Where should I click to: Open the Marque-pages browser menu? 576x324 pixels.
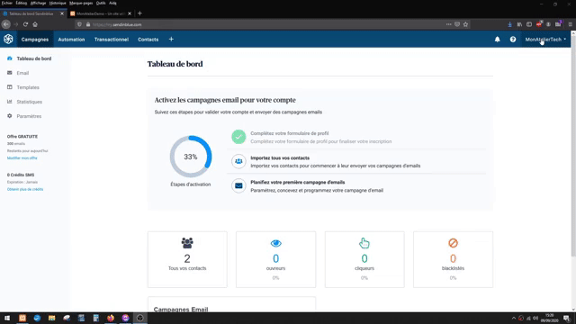(x=81, y=3)
